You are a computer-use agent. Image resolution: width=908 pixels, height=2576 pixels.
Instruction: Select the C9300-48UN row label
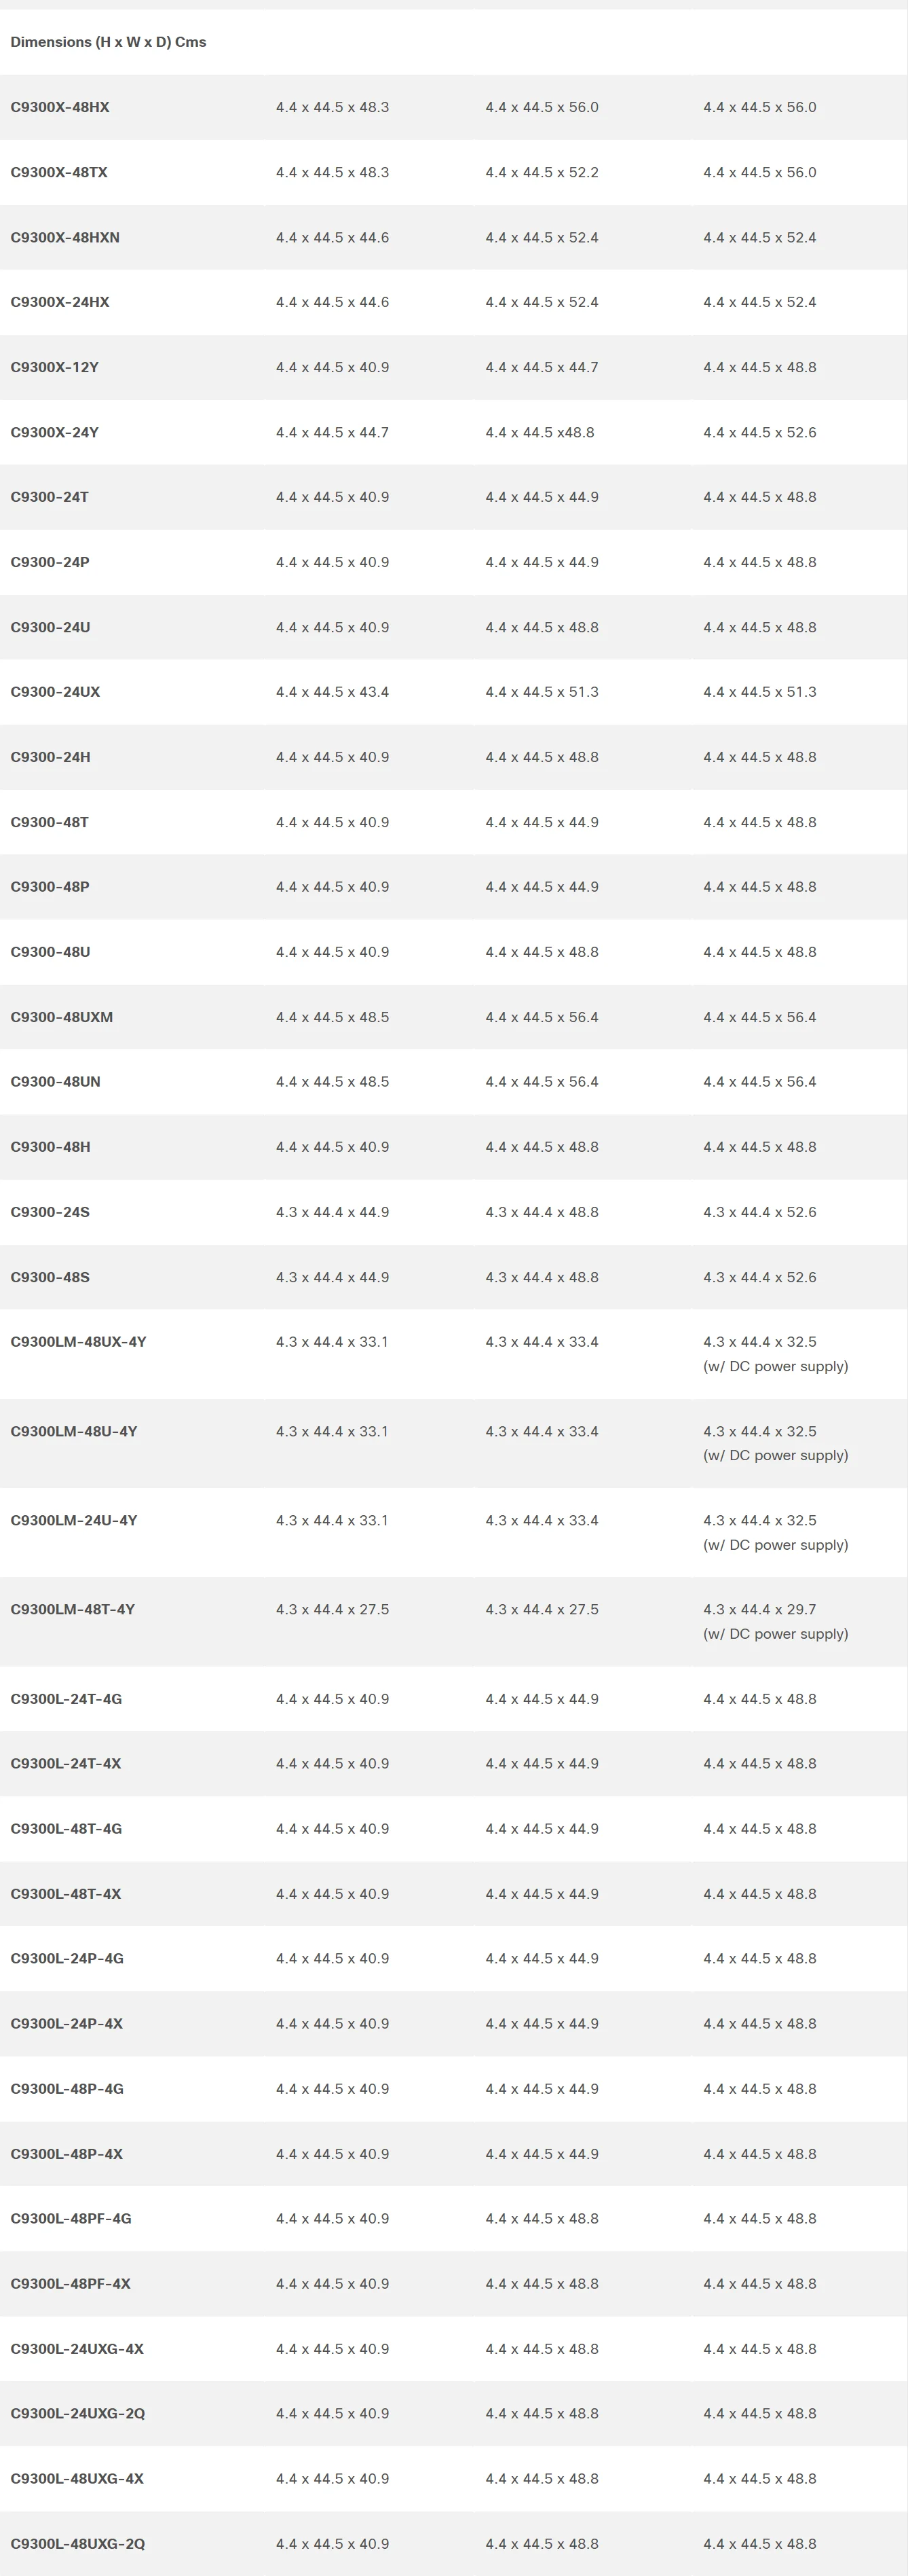pyautogui.click(x=56, y=1082)
